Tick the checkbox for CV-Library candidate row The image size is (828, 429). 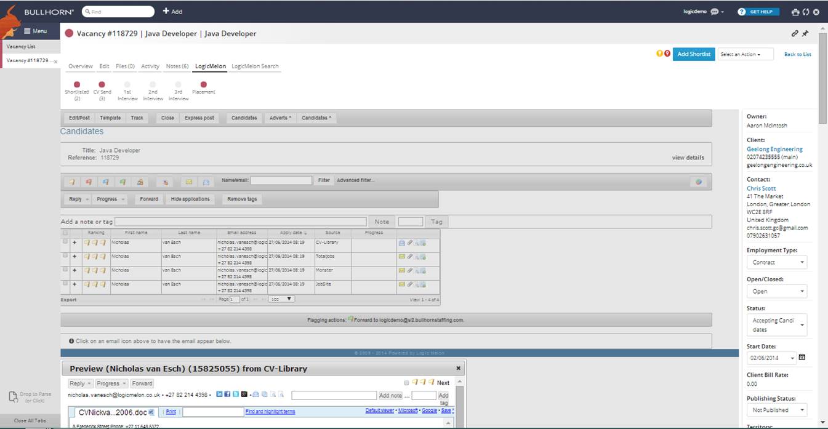click(x=65, y=242)
